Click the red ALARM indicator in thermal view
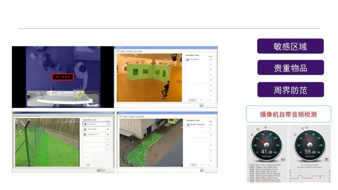Viewport: 338px width, 190px height. click(63, 77)
